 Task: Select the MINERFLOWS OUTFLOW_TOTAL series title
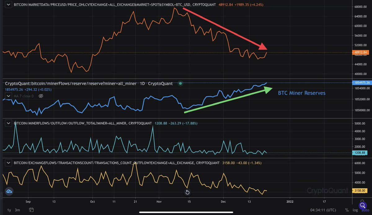(83, 123)
